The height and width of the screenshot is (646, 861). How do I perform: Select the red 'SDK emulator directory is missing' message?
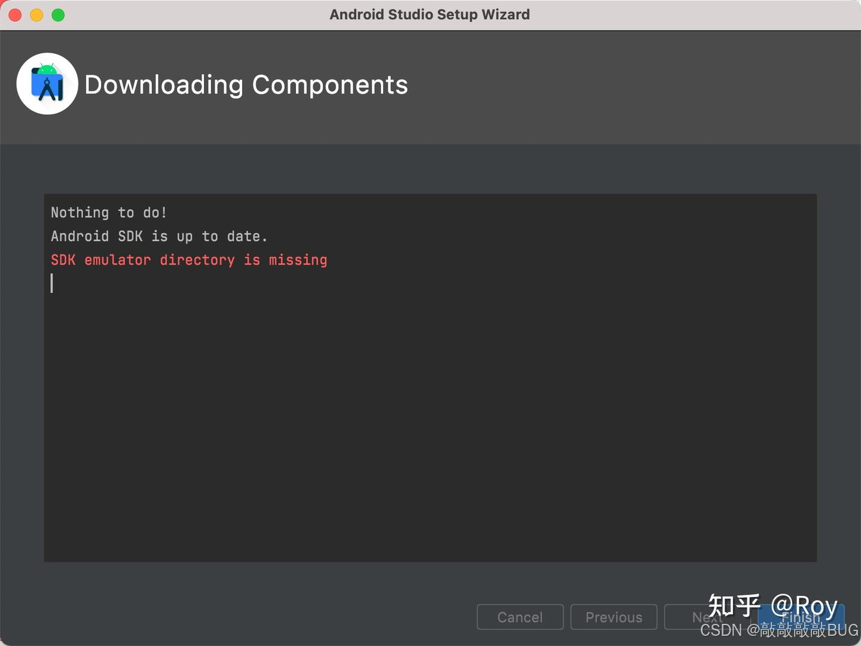[188, 260]
